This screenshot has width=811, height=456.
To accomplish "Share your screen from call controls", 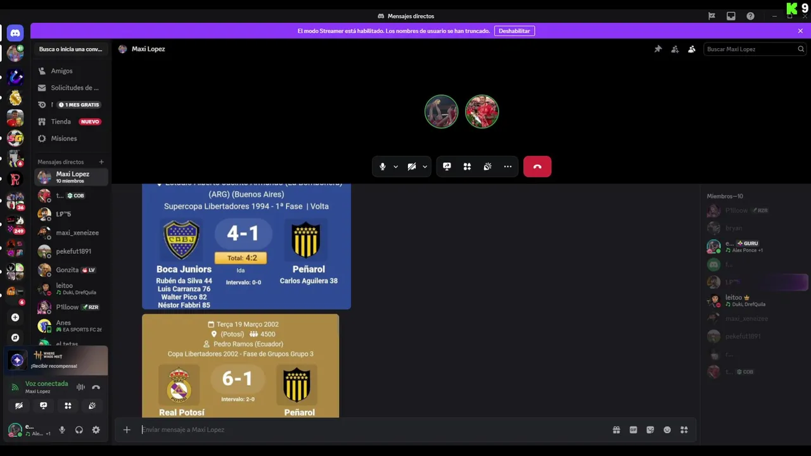I will 447,167.
